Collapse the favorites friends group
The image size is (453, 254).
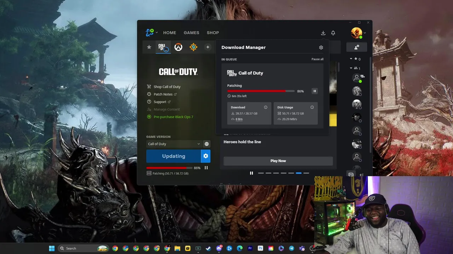pos(351,59)
